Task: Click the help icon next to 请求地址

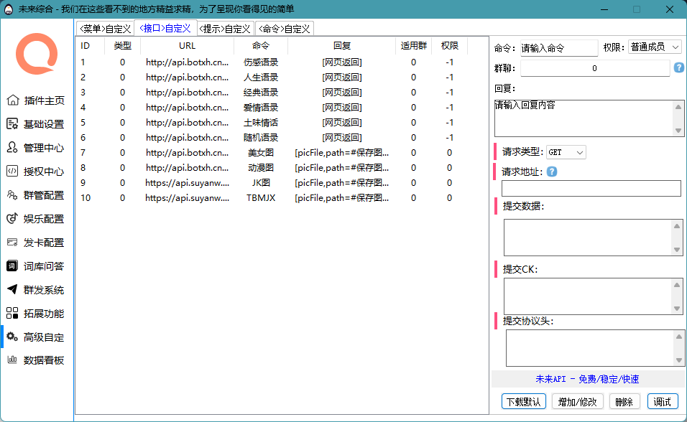Action: 552,172
